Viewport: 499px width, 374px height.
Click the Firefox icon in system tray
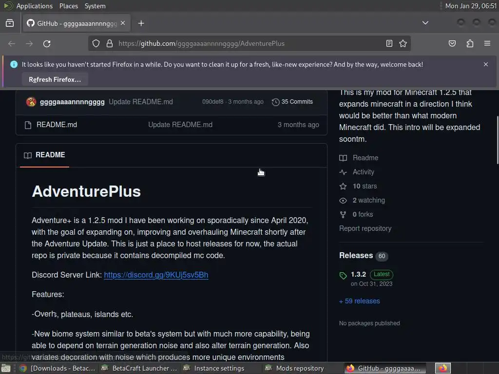coord(443,368)
